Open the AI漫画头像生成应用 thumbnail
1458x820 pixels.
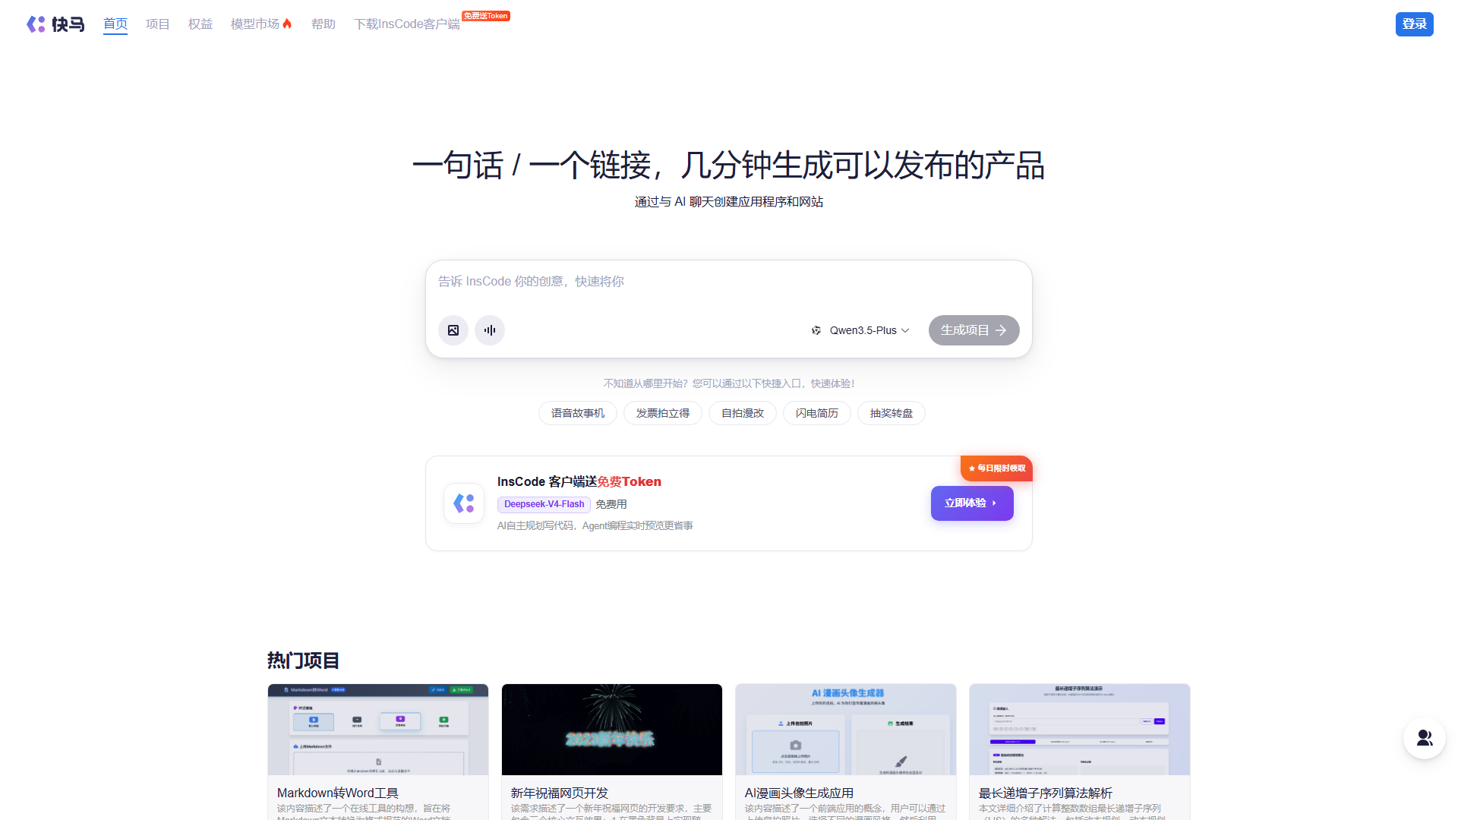846,730
